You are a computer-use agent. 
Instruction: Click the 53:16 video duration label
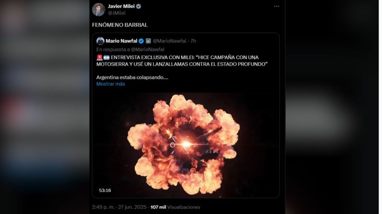click(105, 190)
